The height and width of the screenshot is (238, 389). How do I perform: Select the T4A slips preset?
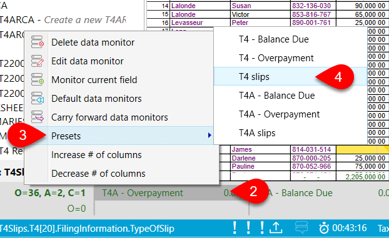291,133
